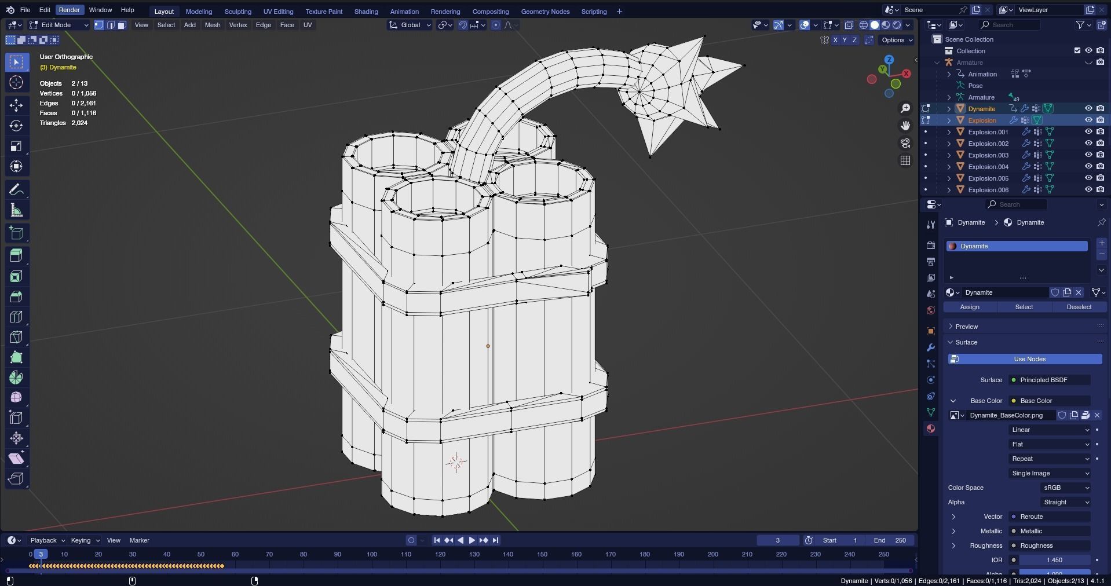The width and height of the screenshot is (1111, 586).
Task: Switch to the UV Editing workspace tab
Action: 278,12
